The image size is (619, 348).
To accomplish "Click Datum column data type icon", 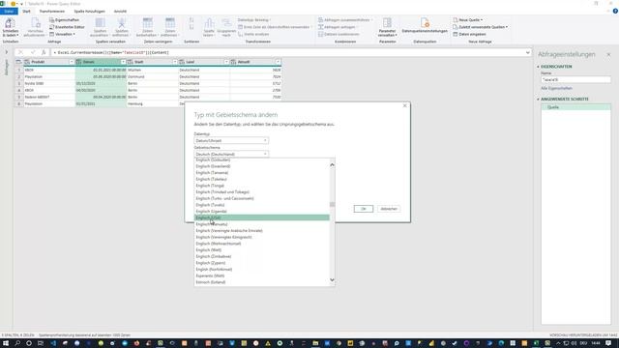I will pos(79,62).
